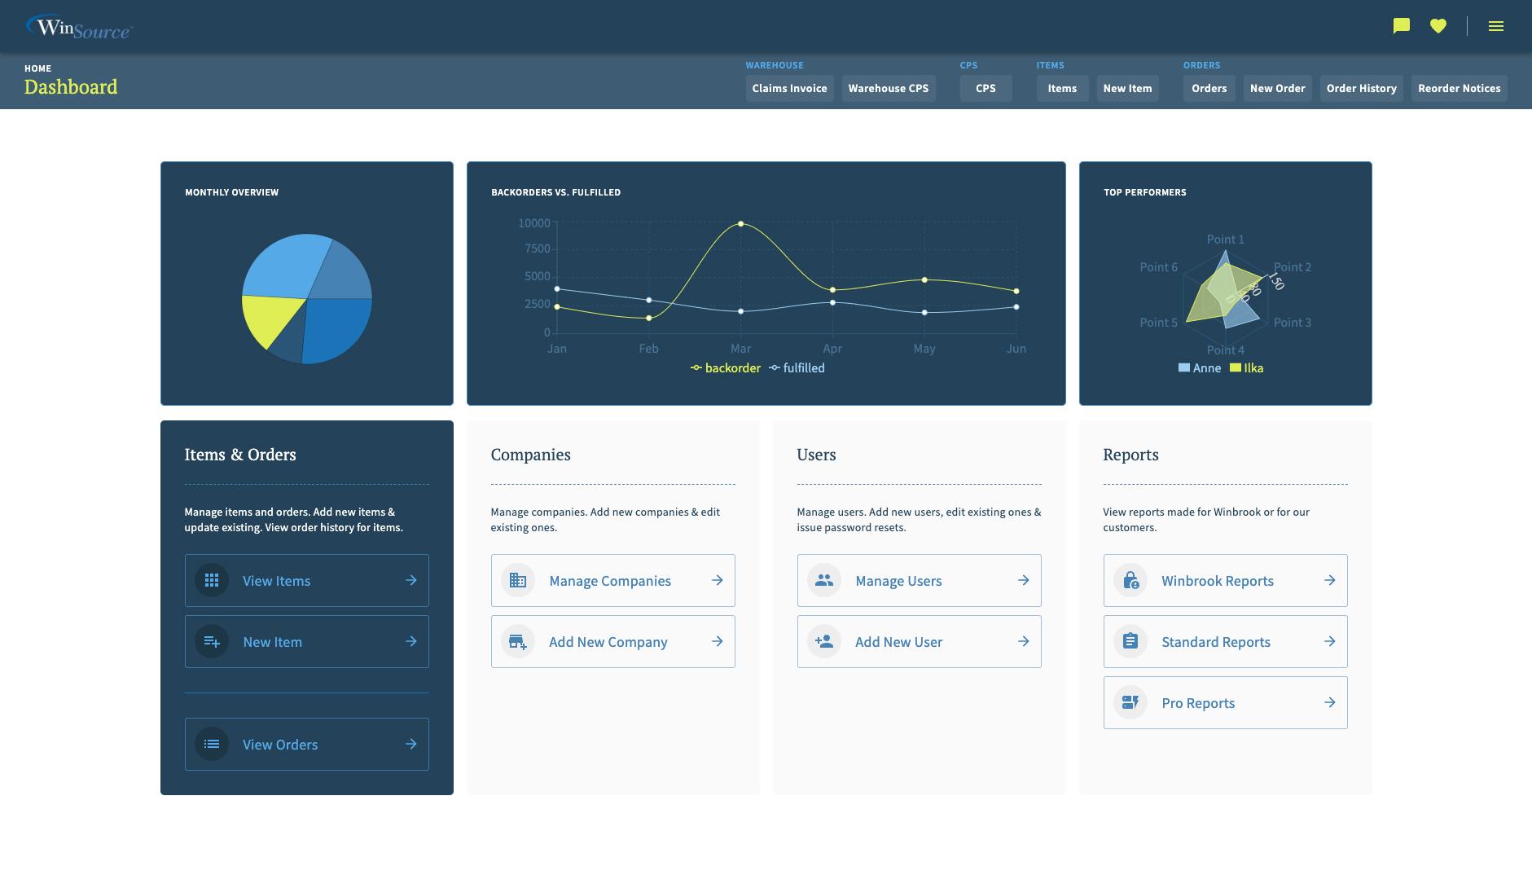1532x875 pixels.
Task: Open the chat messages icon
Action: [1400, 25]
